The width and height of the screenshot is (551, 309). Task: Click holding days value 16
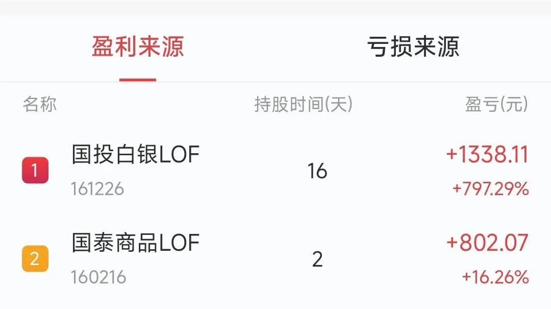tap(317, 171)
